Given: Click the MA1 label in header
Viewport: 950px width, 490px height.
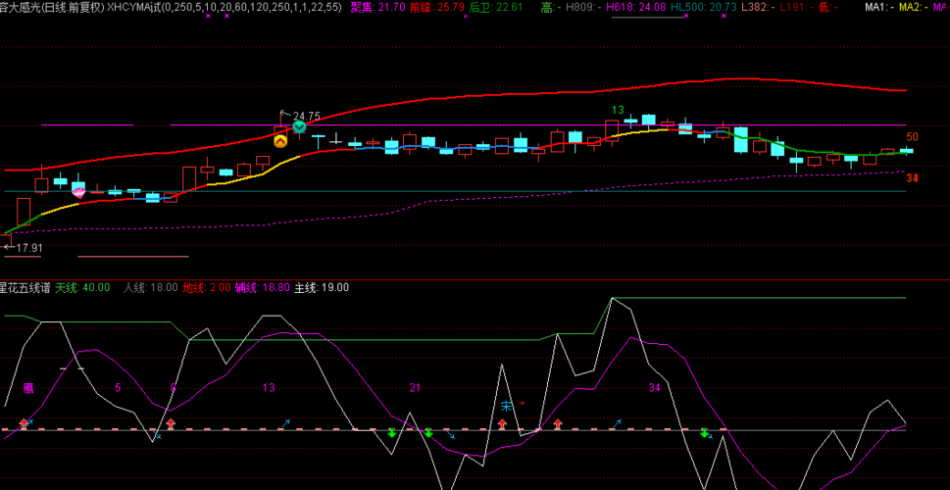Looking at the screenshot, I should point(879,7).
